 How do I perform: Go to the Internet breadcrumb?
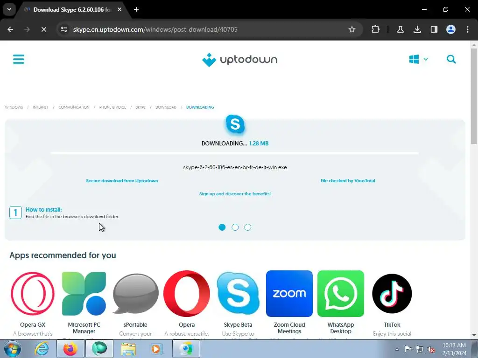tap(41, 107)
